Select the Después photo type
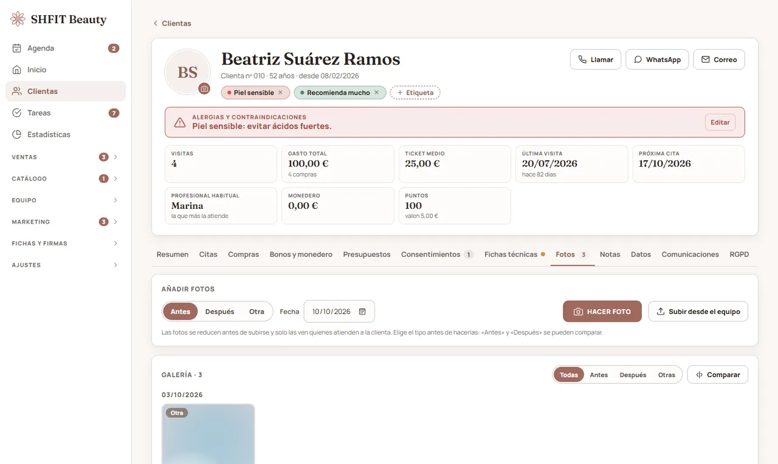Image resolution: width=778 pixels, height=464 pixels. pyautogui.click(x=219, y=312)
